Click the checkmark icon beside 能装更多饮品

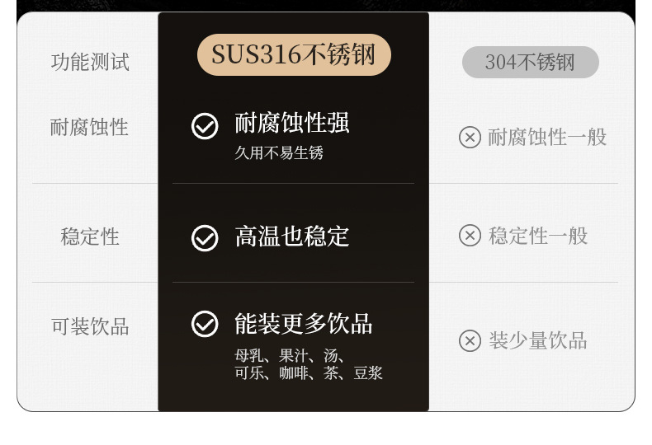click(205, 324)
